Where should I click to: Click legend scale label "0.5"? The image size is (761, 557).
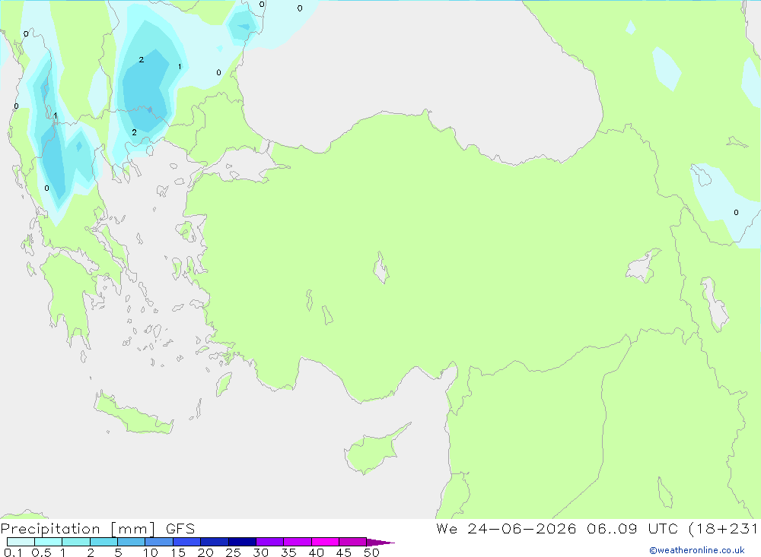pos(41,552)
